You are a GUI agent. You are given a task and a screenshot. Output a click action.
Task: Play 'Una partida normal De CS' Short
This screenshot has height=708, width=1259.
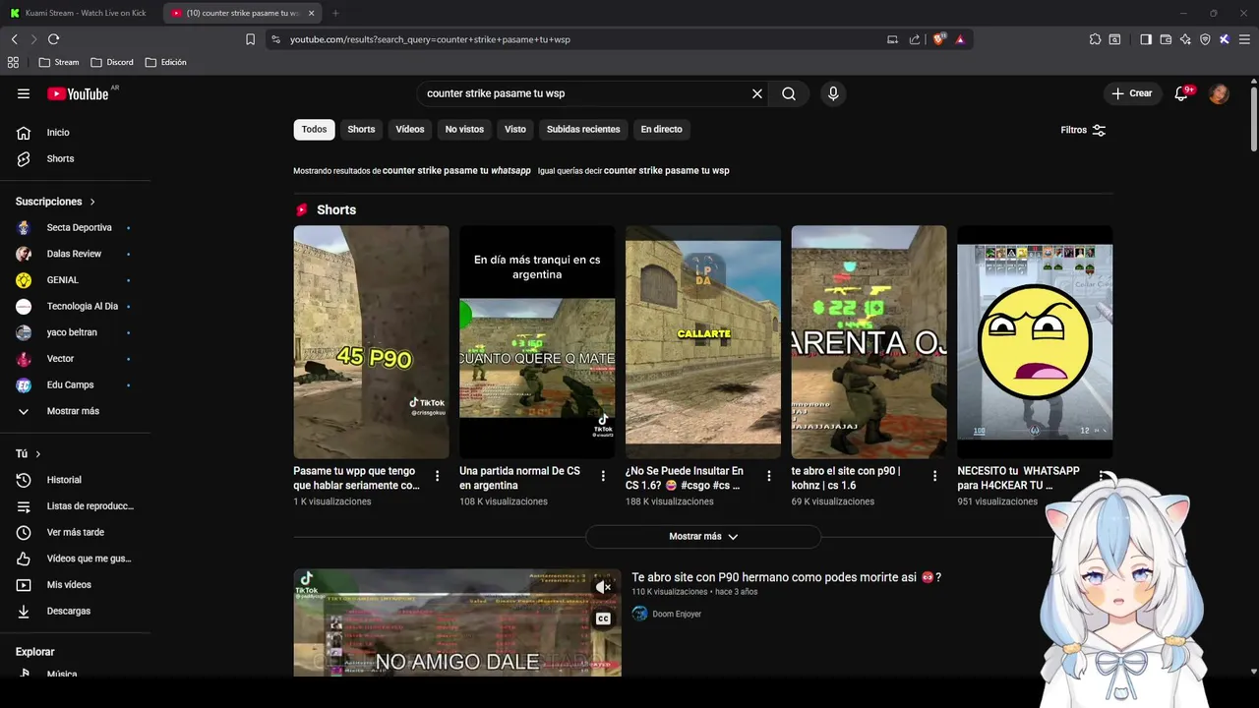(x=537, y=342)
